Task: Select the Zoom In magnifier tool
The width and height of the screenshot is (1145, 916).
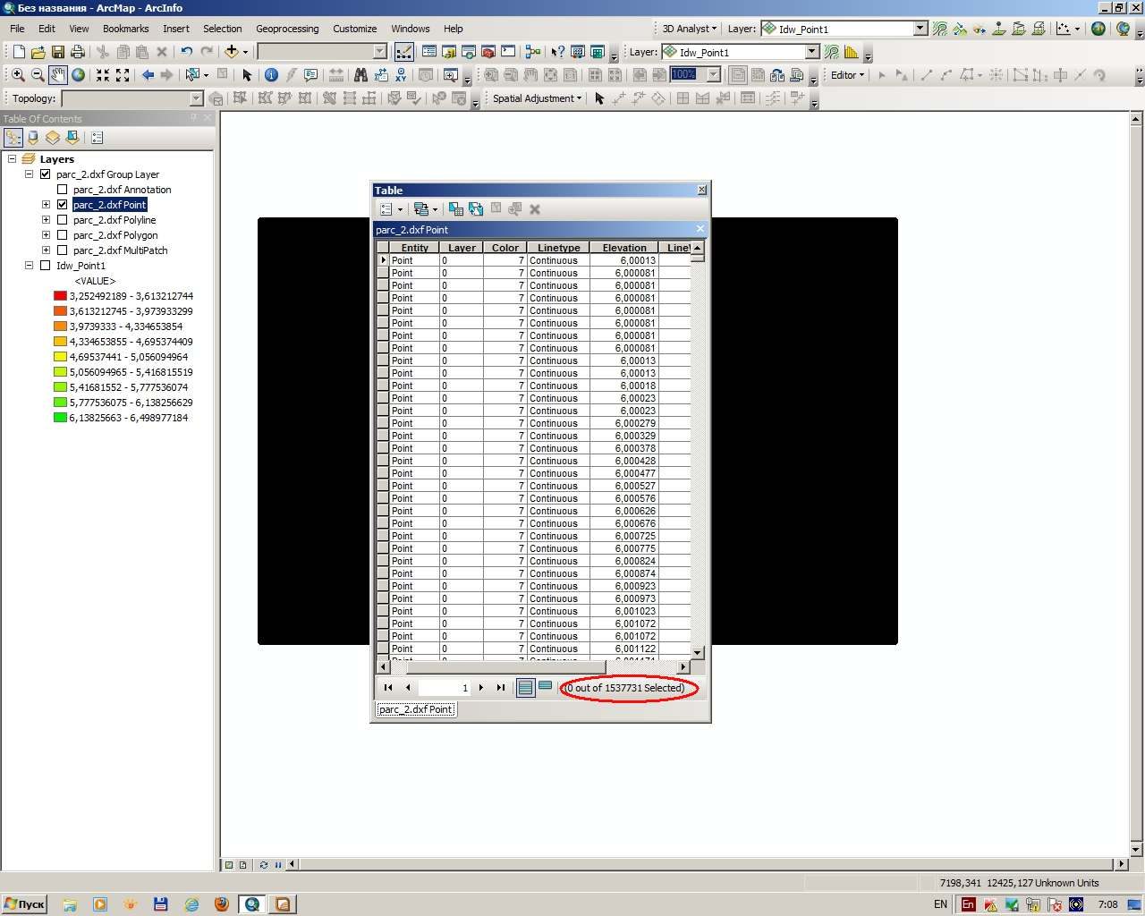Action: pyautogui.click(x=18, y=75)
